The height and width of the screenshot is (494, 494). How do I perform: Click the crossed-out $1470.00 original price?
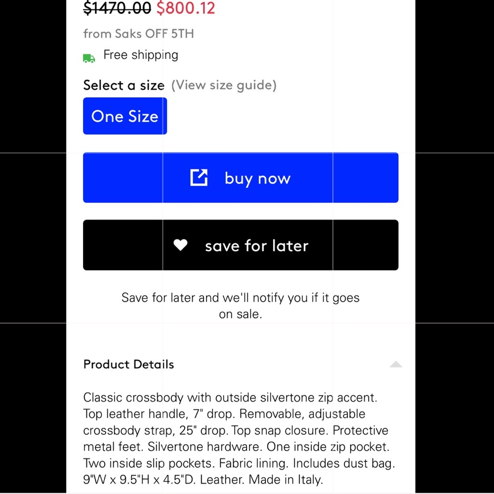pyautogui.click(x=117, y=8)
